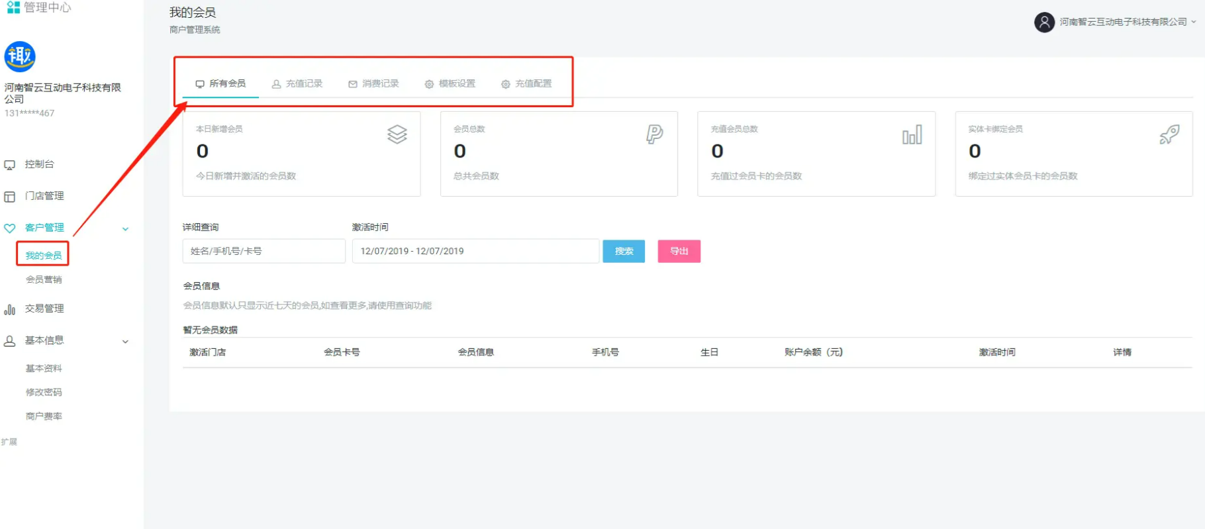Image resolution: width=1205 pixels, height=529 pixels.
Task: Click the 本日新增会员 statistics card
Action: (302, 154)
